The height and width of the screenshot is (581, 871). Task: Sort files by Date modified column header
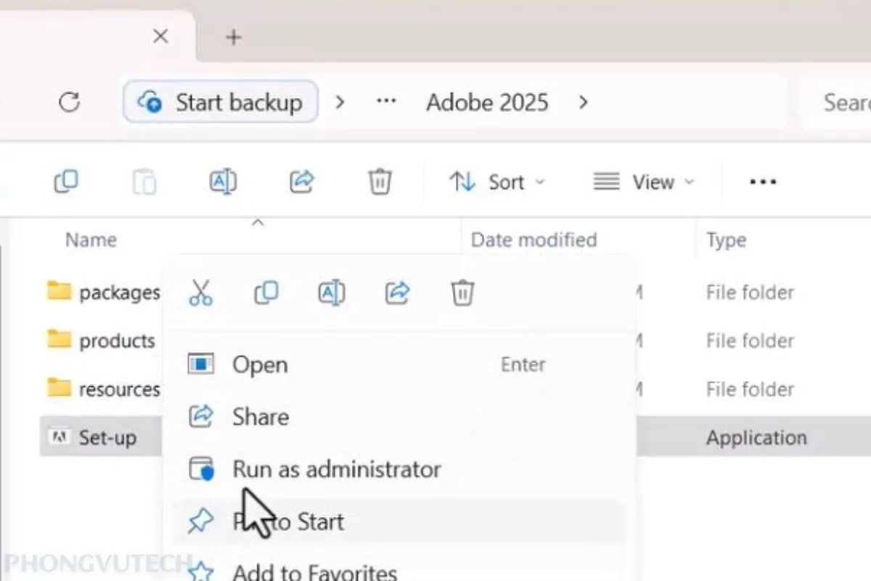pyautogui.click(x=533, y=240)
